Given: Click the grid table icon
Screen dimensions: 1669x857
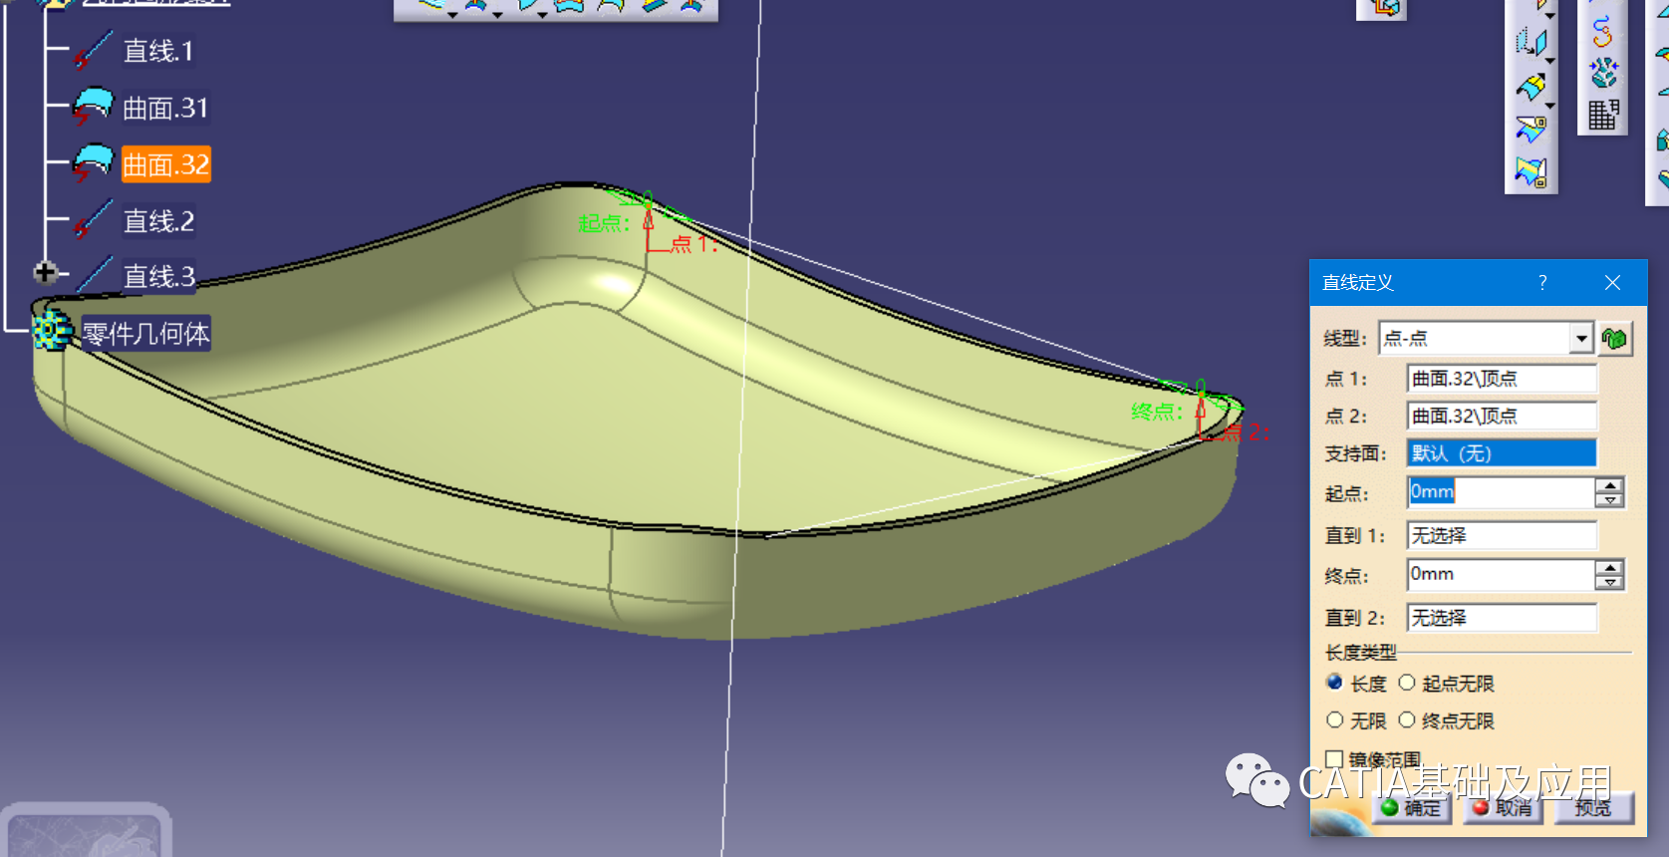Looking at the screenshot, I should pos(1603,116).
